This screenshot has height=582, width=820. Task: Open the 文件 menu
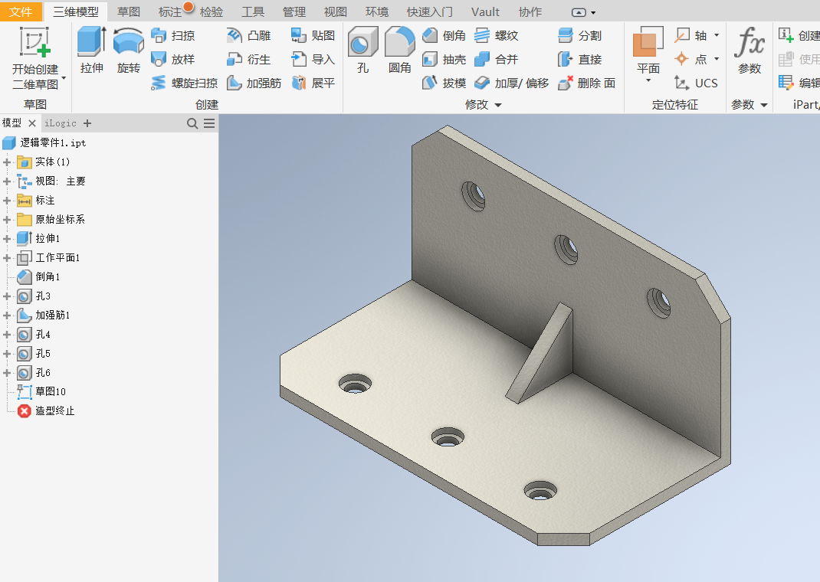pyautogui.click(x=21, y=11)
